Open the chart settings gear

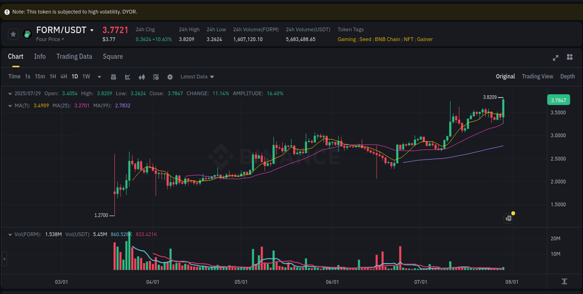click(x=170, y=77)
